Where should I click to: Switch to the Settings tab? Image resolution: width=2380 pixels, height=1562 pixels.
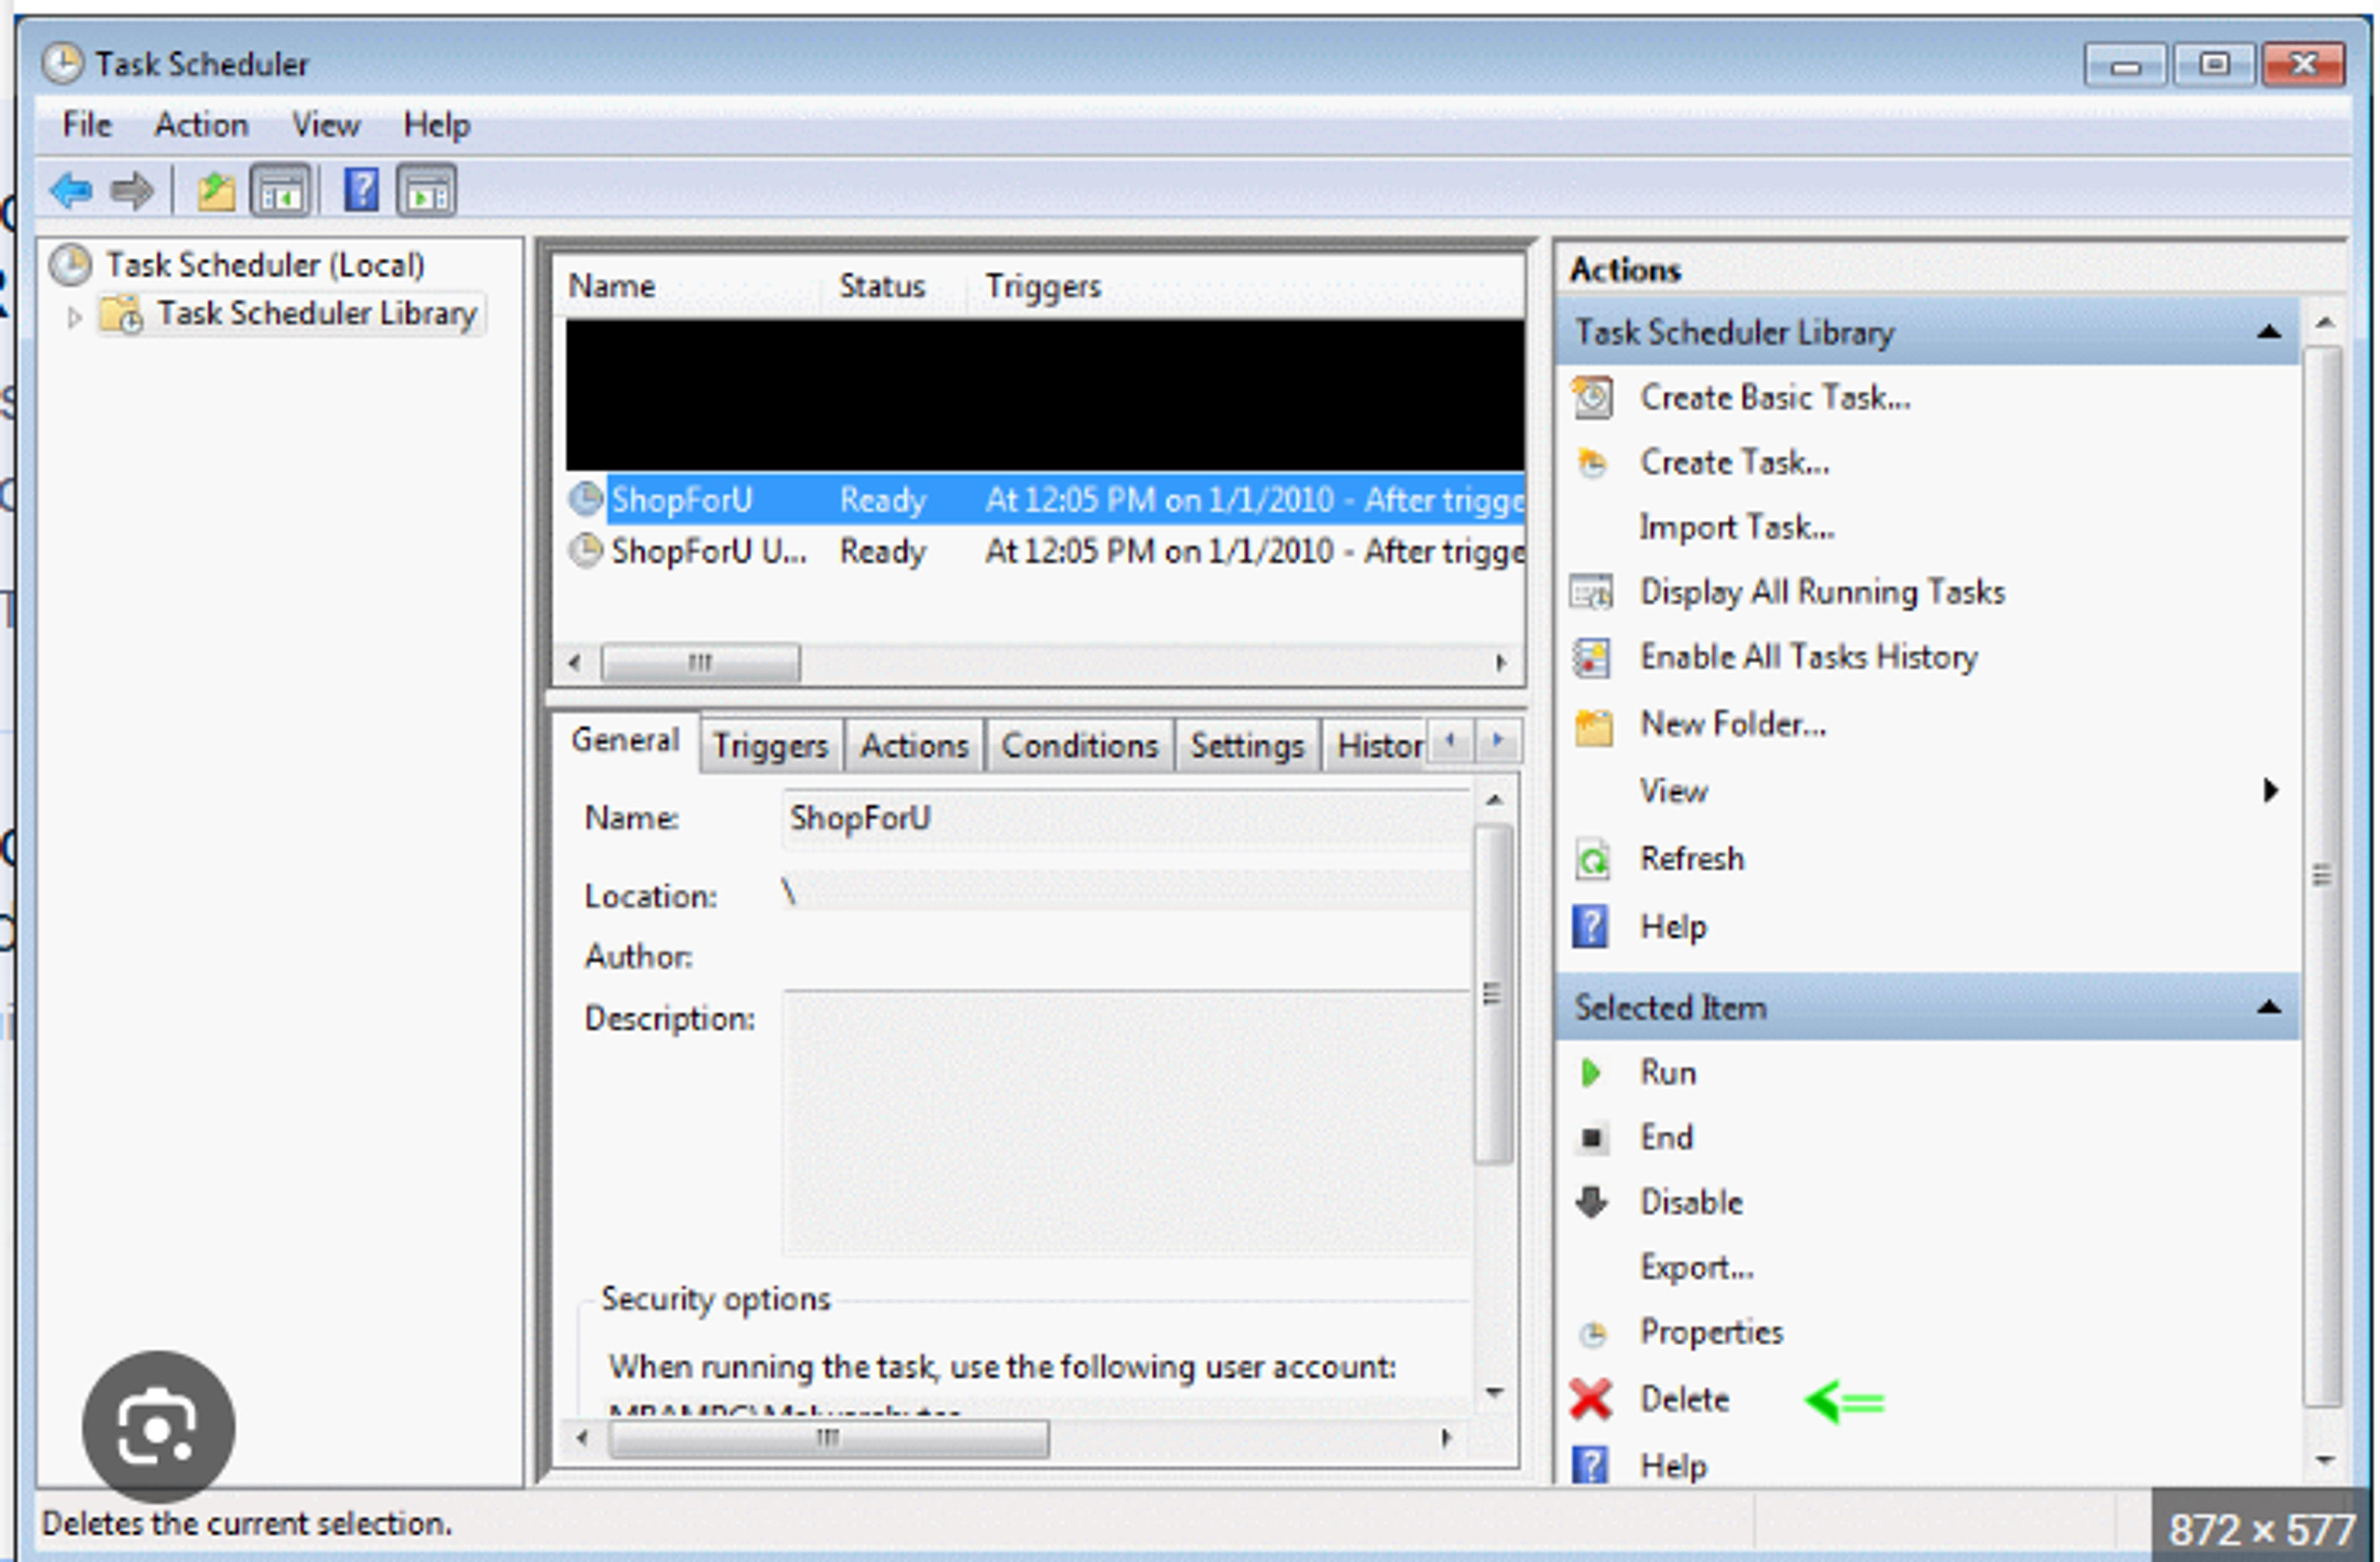(x=1247, y=746)
